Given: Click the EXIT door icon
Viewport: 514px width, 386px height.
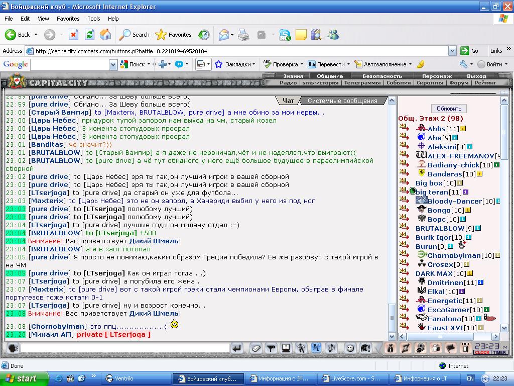Looking at the screenshot, I should [x=465, y=348].
